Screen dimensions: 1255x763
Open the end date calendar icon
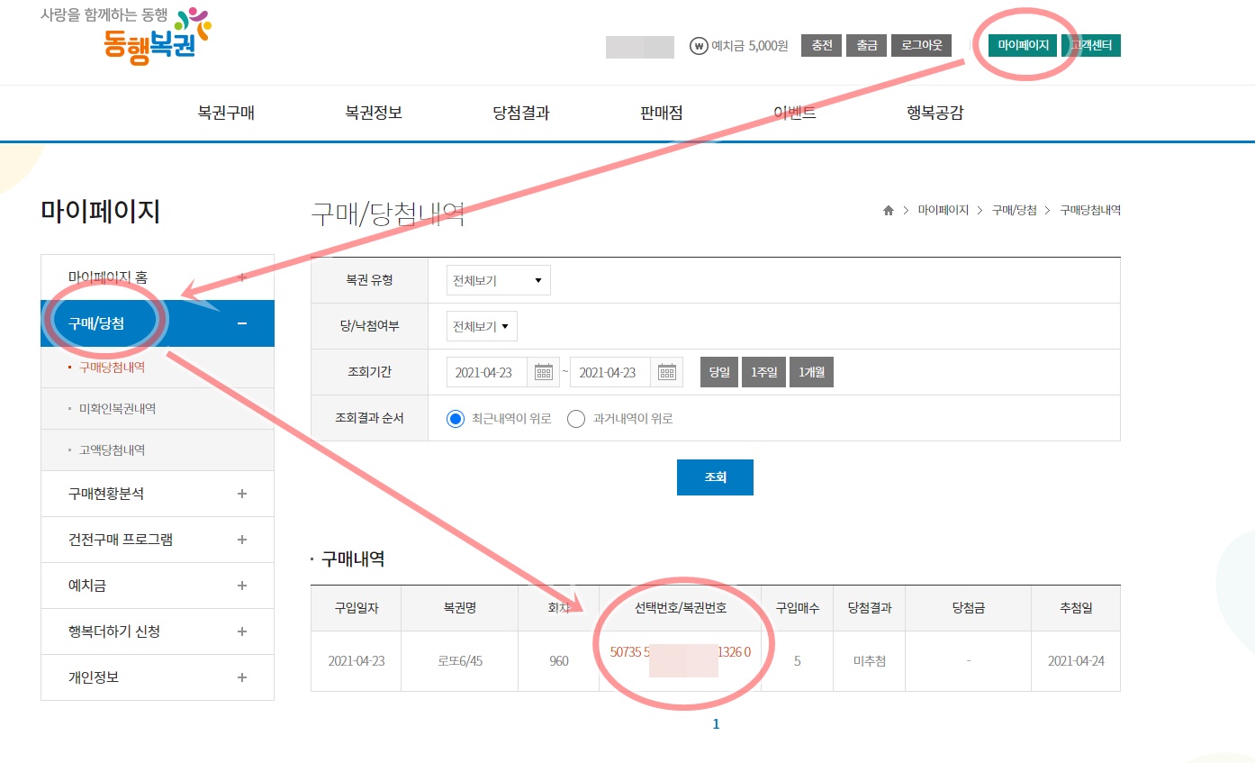pos(667,372)
